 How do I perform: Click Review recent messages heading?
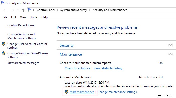tap(97, 27)
